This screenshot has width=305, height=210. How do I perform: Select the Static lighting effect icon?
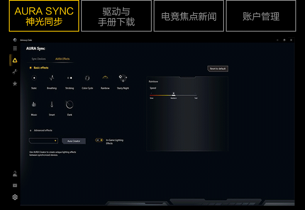pos(34,78)
